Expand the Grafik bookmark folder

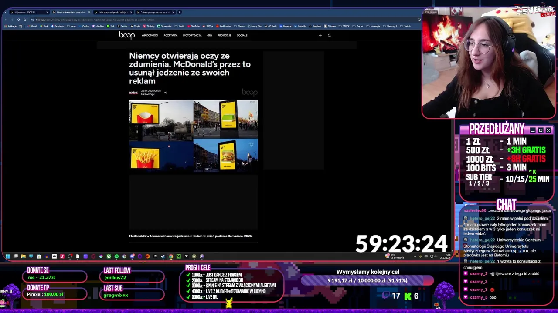click(x=180, y=26)
